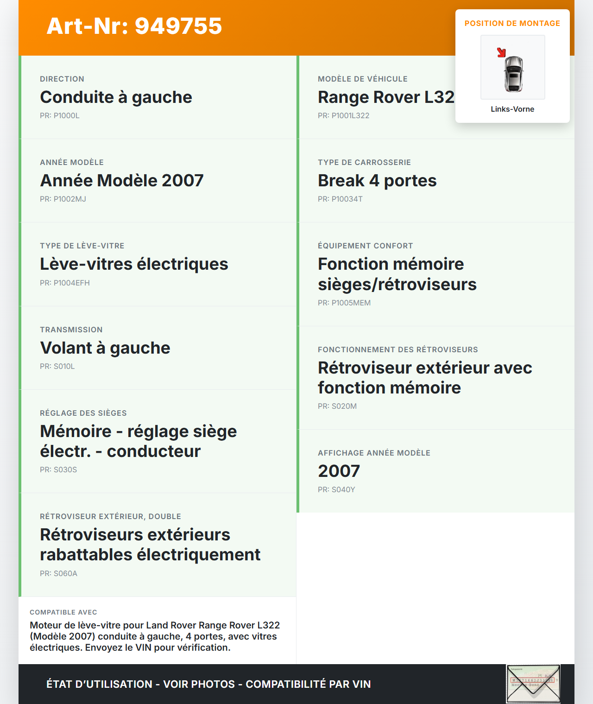Click the red arrow on the car diagram
The image size is (593, 704).
point(501,52)
